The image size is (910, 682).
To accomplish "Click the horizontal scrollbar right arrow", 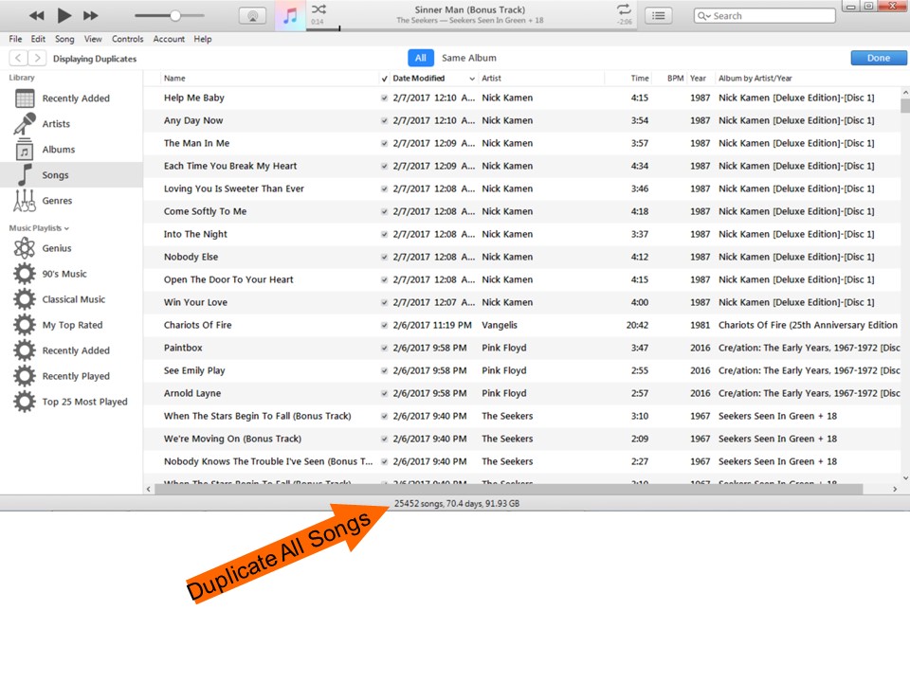I will [894, 489].
